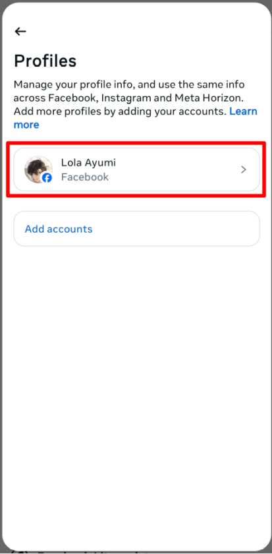Click empty white area below Add accounts
The image size is (272, 554).
coord(136,388)
